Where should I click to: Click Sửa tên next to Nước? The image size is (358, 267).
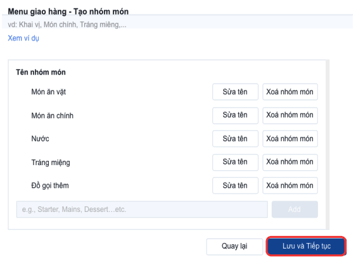tap(235, 139)
